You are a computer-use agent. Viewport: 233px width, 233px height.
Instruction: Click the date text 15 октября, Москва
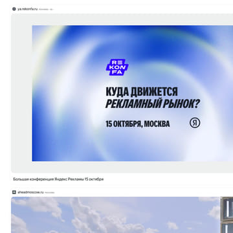click(x=138, y=124)
